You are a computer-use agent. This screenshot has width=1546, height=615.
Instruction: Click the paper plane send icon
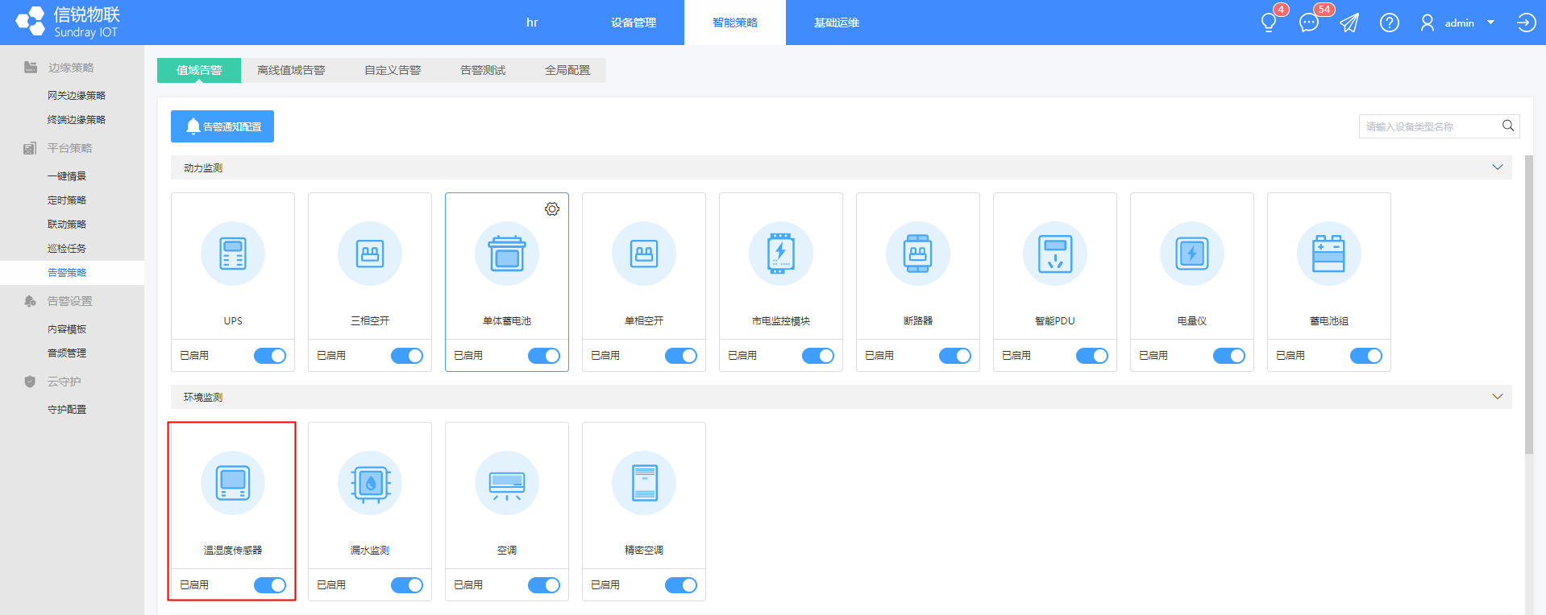(1349, 23)
